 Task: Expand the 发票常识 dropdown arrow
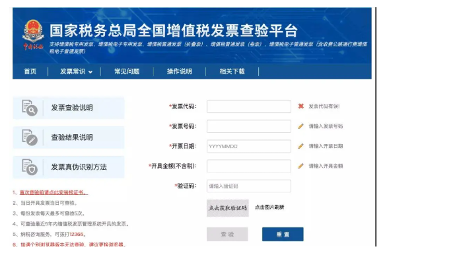(90, 72)
